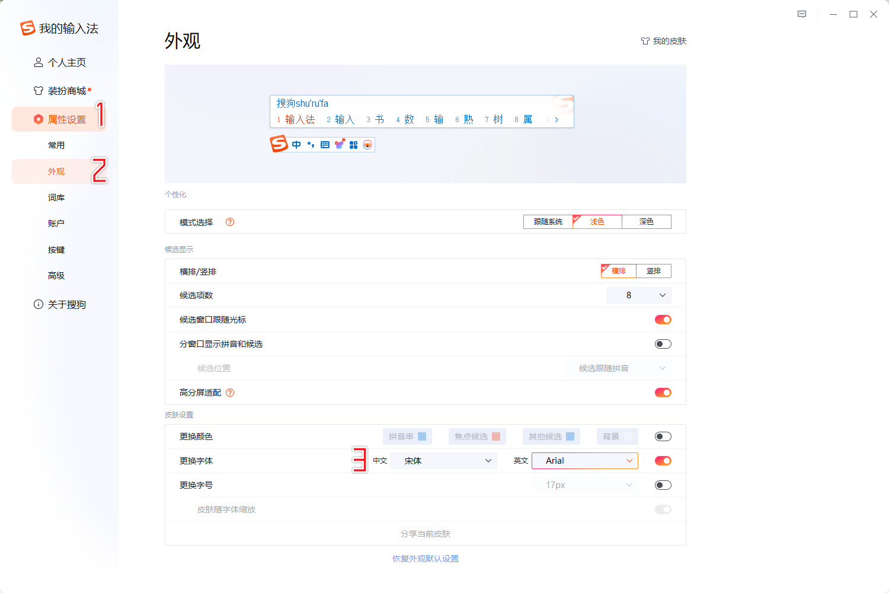Click candidate 4 数 in the preview
Viewport: 889px width, 593px height.
pyautogui.click(x=405, y=120)
